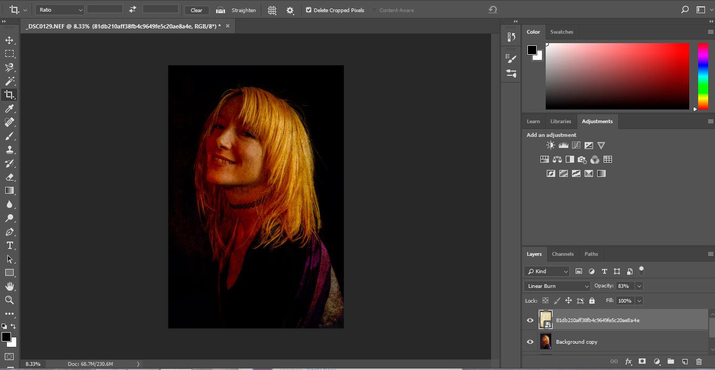
Task: Select the Zoom tool
Action: click(x=9, y=300)
